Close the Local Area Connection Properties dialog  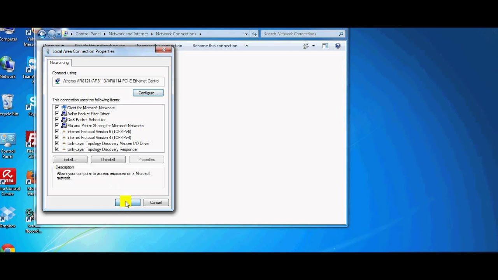click(x=163, y=50)
